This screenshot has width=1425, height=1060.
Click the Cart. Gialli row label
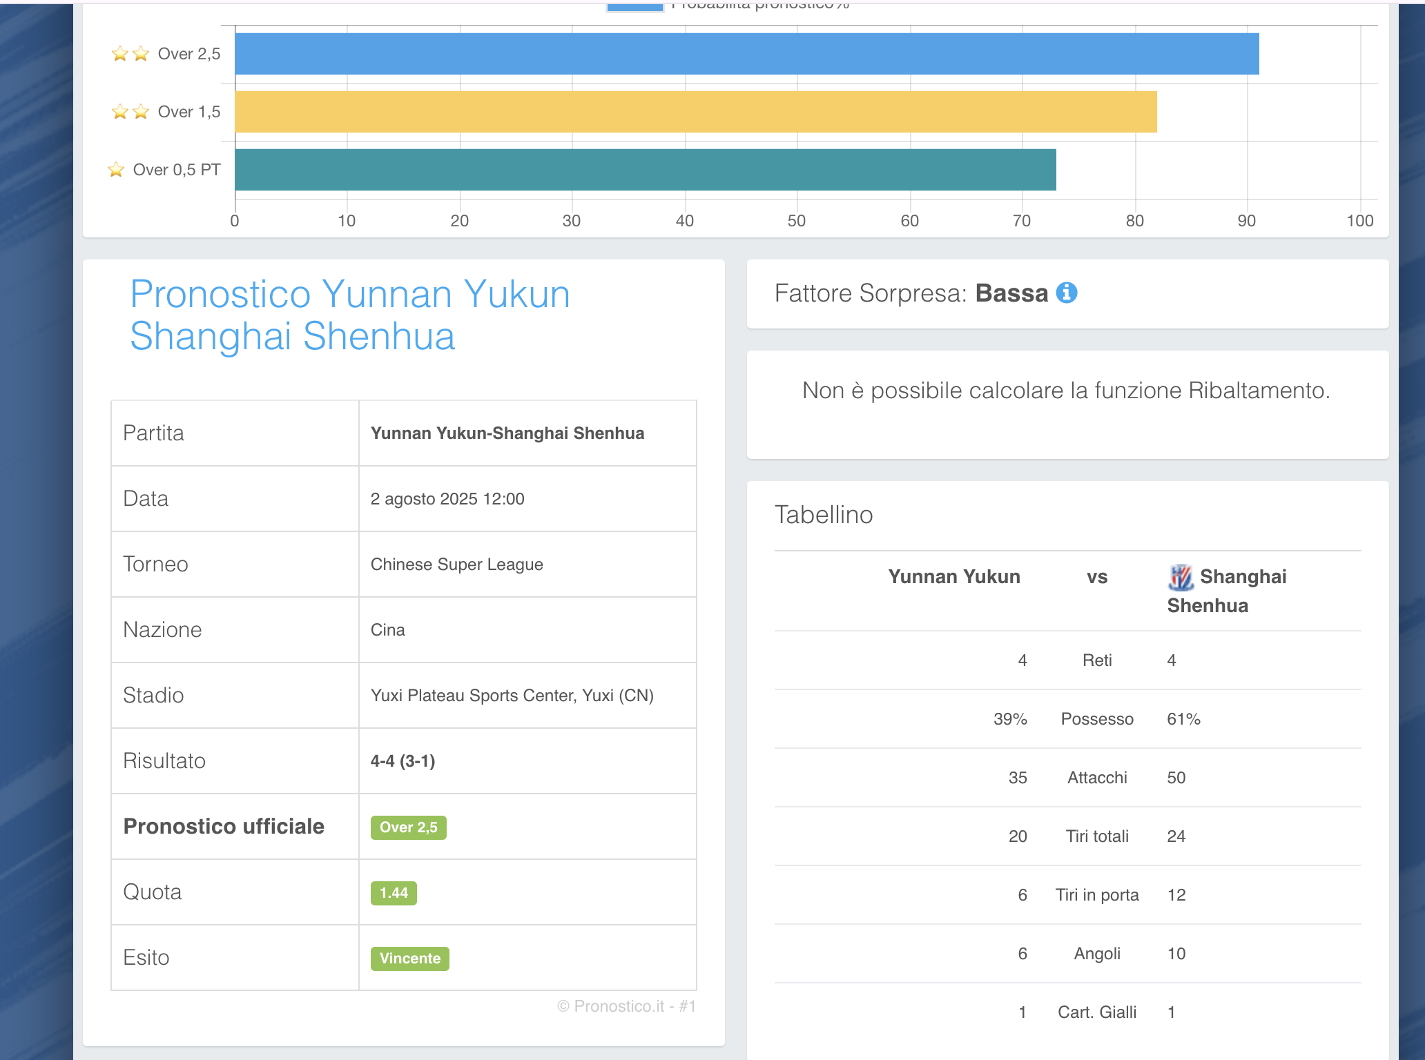tap(1097, 1012)
